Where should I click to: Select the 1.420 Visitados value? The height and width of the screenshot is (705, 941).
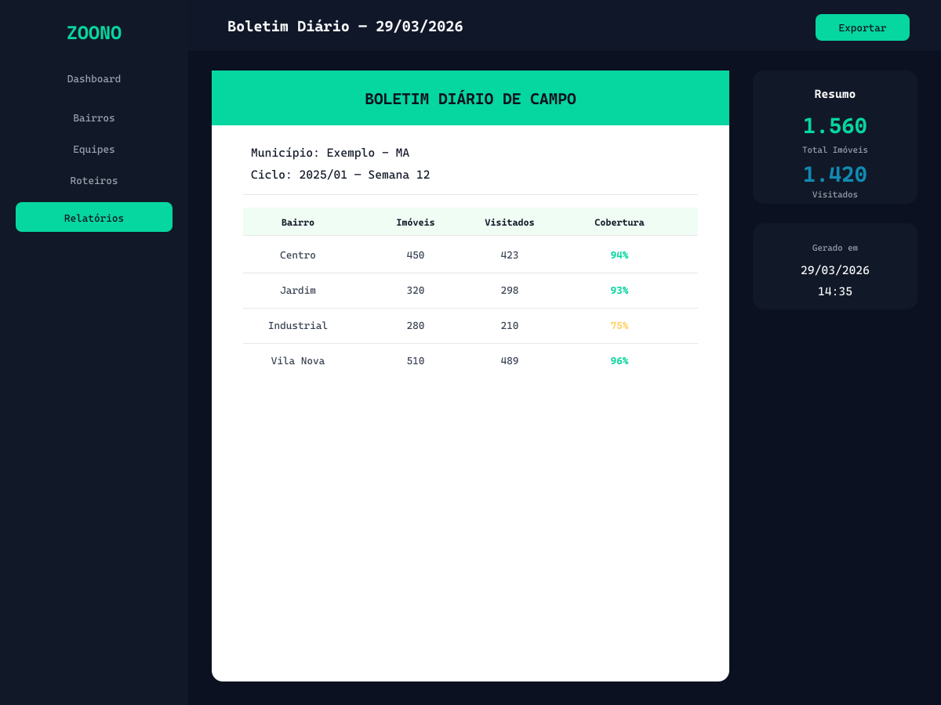point(834,174)
